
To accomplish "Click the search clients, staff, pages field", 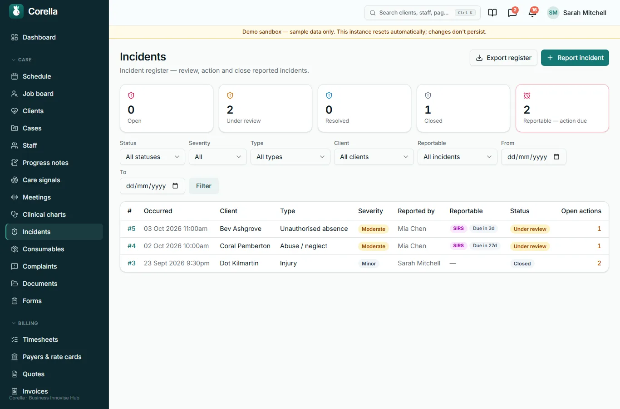I will [423, 13].
